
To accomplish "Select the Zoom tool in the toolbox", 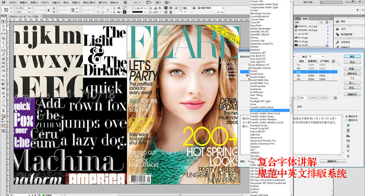I will 3,105.
